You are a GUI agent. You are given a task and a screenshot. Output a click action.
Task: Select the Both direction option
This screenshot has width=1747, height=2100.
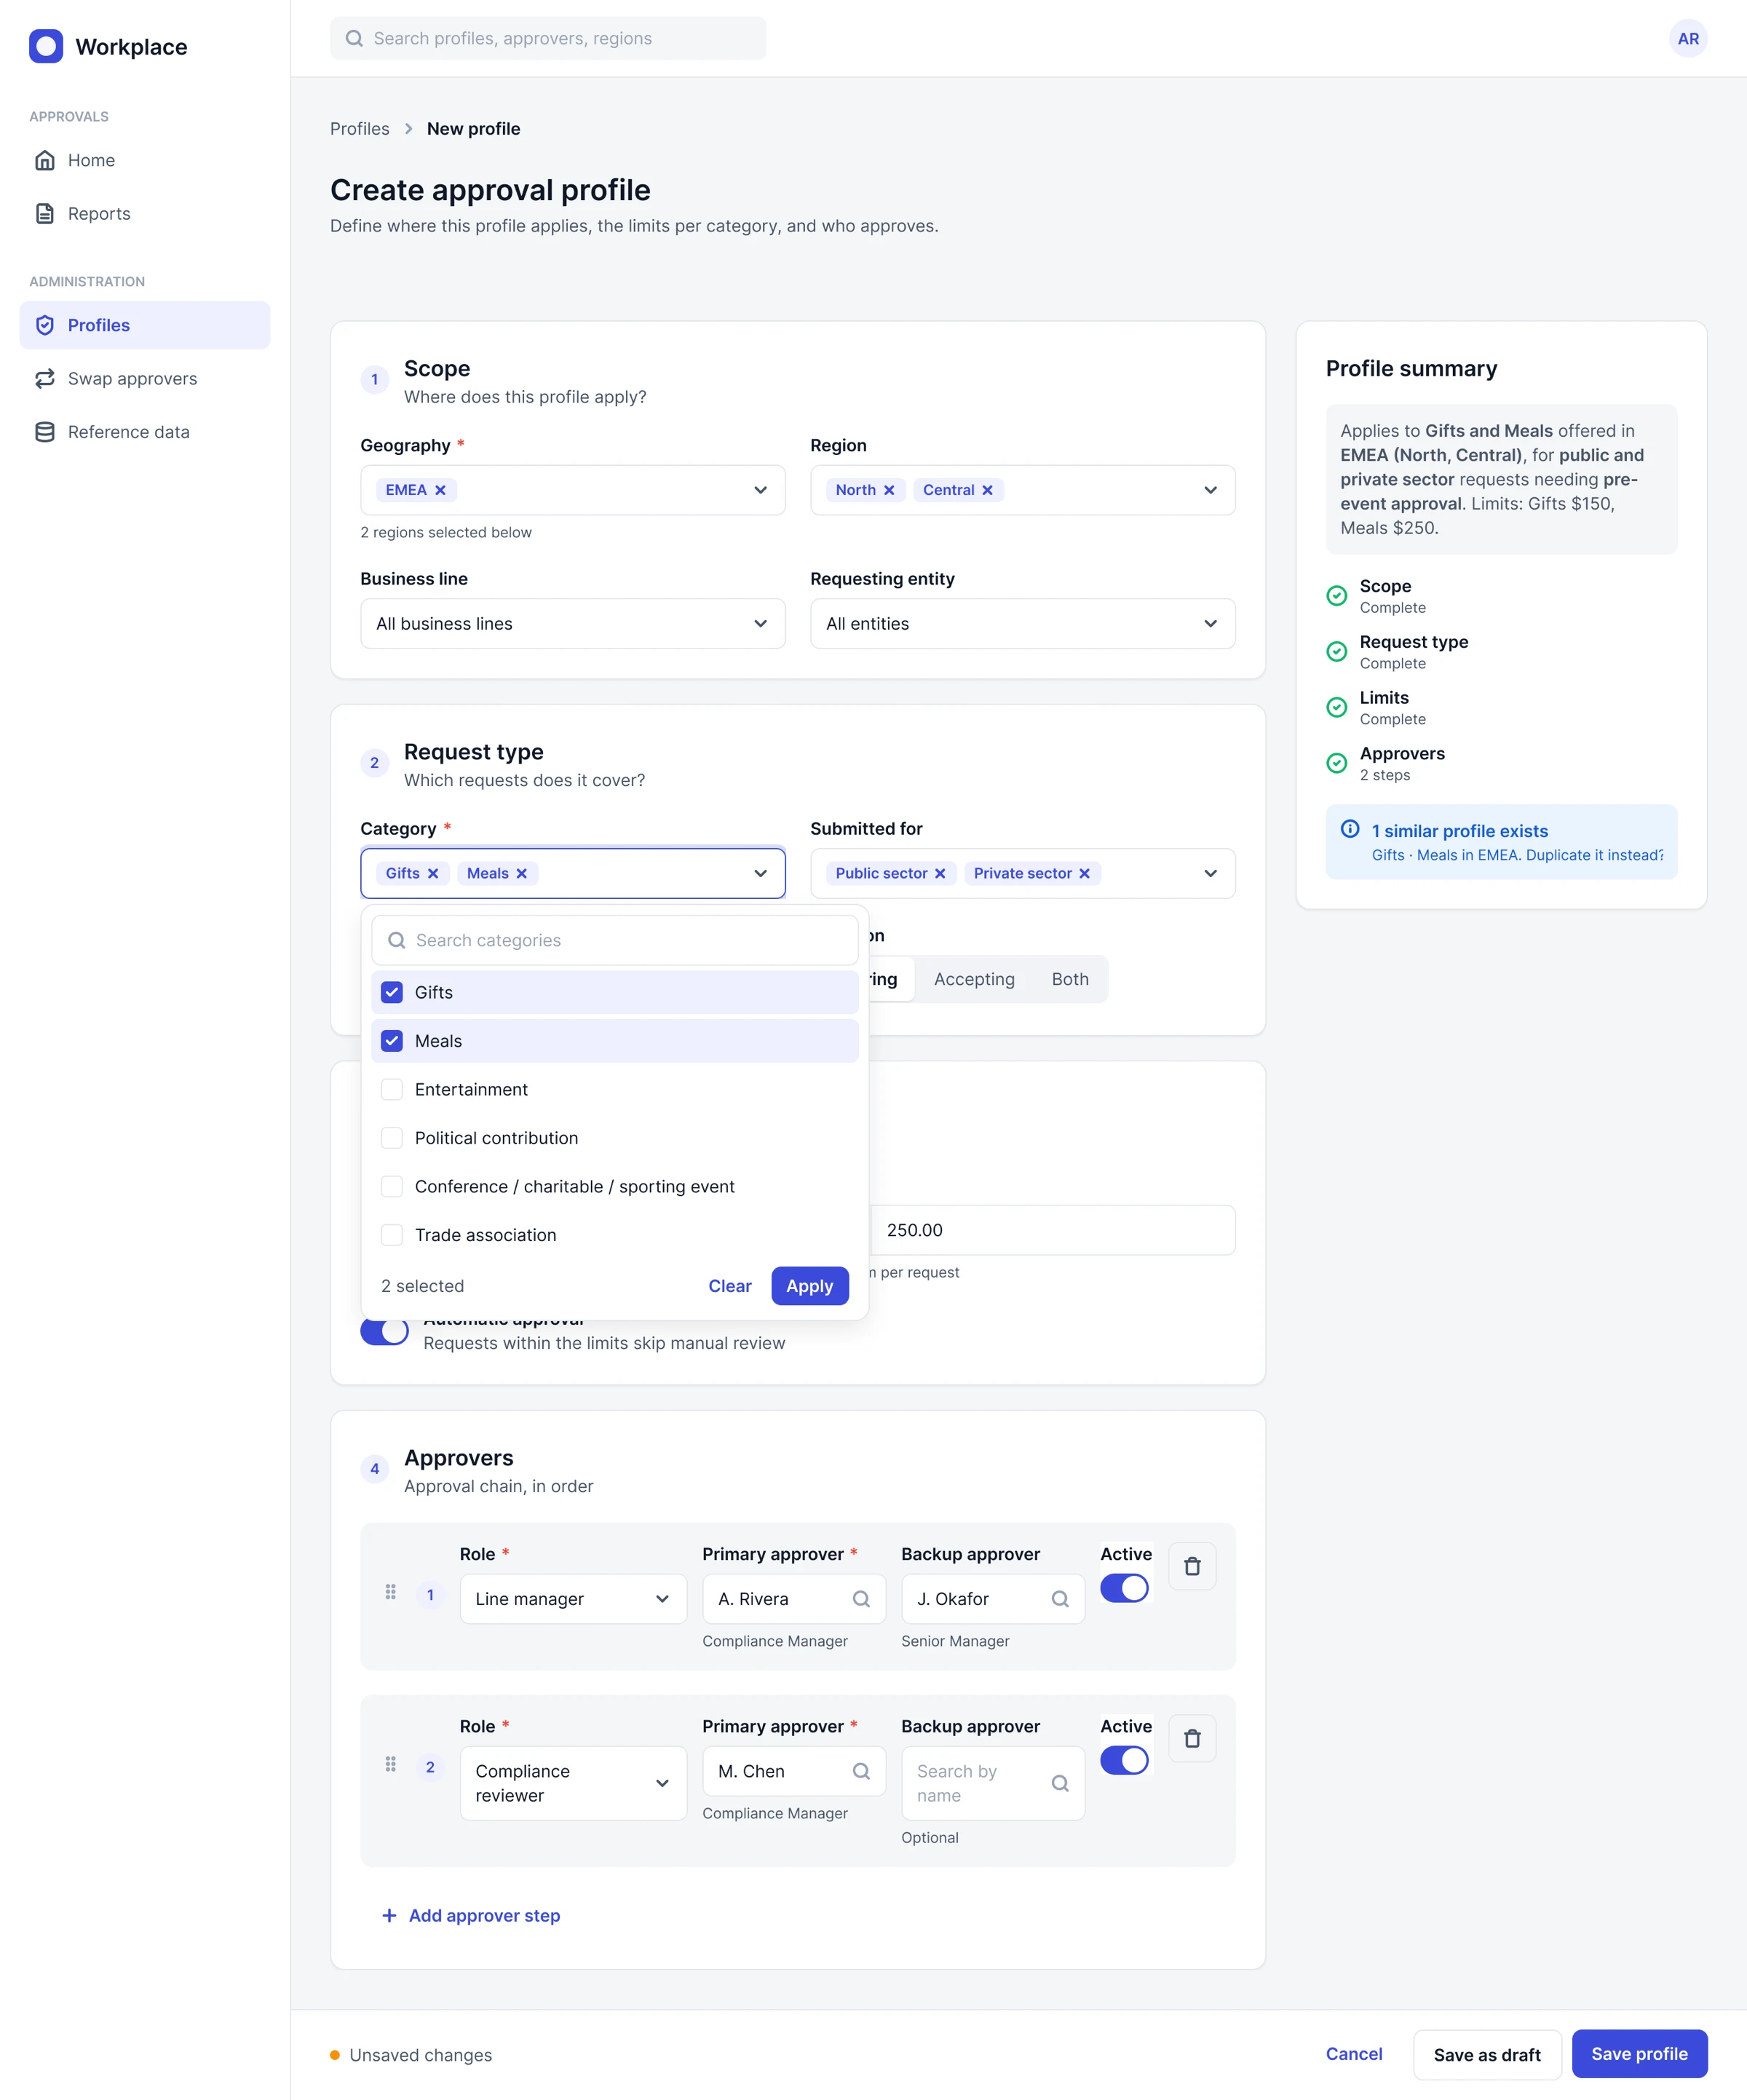(x=1070, y=979)
